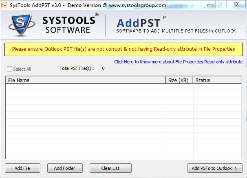The width and height of the screenshot is (247, 178).
Task: Click the total PST file count value 0
Action: click(x=103, y=68)
